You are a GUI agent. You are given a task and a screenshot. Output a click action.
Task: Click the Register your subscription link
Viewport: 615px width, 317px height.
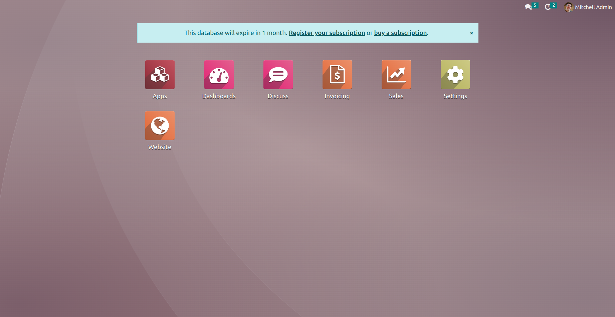(327, 33)
